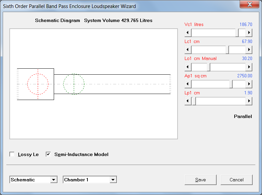The image size is (262, 195).
Task: Decrease Ap1 sq cm with left arrow
Action: [x=188, y=84]
